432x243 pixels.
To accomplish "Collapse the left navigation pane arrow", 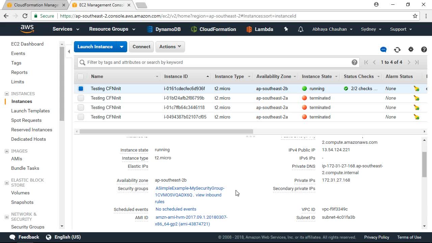I will [69, 51].
